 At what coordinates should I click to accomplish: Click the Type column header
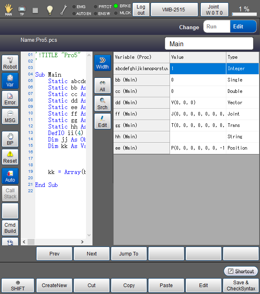[x=242, y=57]
